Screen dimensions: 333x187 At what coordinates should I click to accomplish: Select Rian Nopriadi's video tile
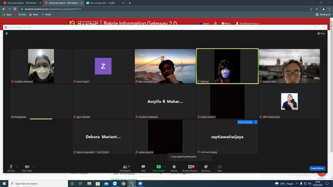click(x=165, y=66)
